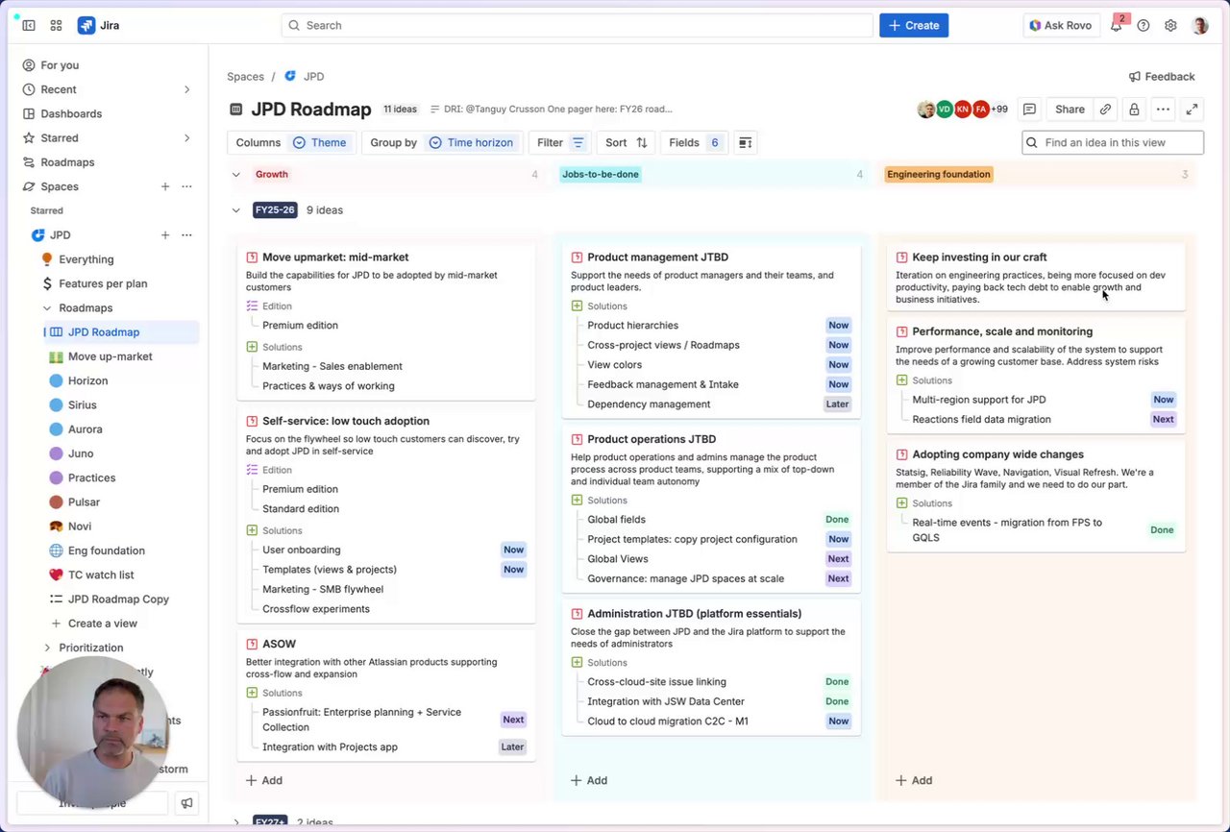The image size is (1230, 832).
Task: Open the lock permissions icon
Action: 1134,110
